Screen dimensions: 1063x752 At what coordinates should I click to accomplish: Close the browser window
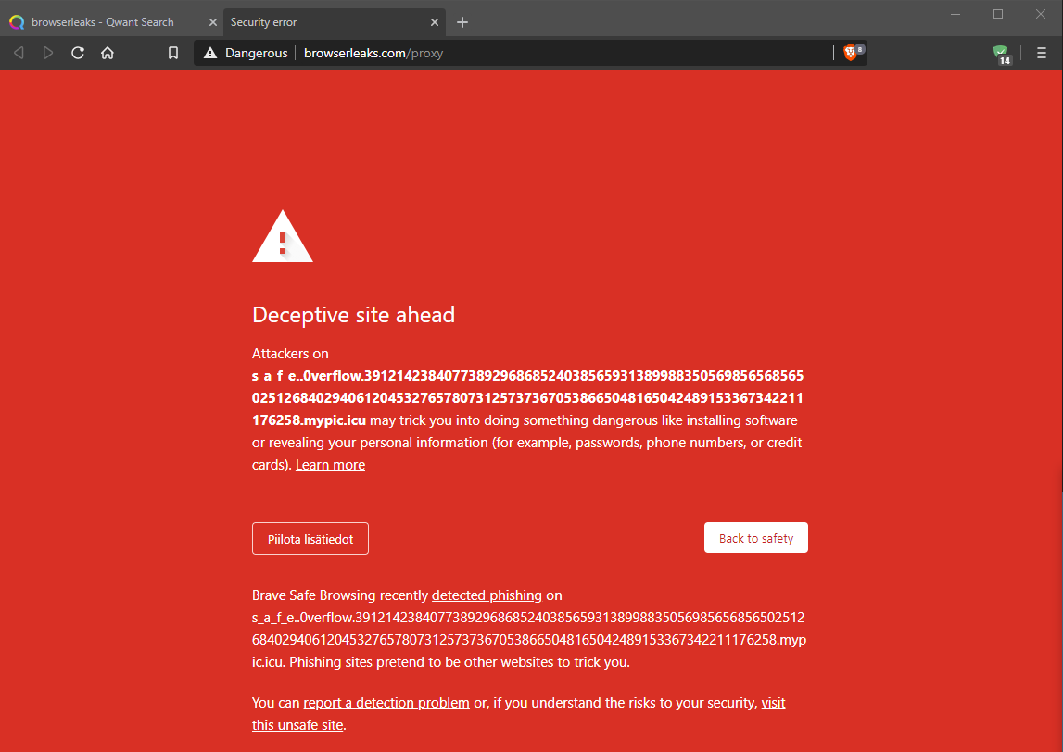coord(1041,14)
